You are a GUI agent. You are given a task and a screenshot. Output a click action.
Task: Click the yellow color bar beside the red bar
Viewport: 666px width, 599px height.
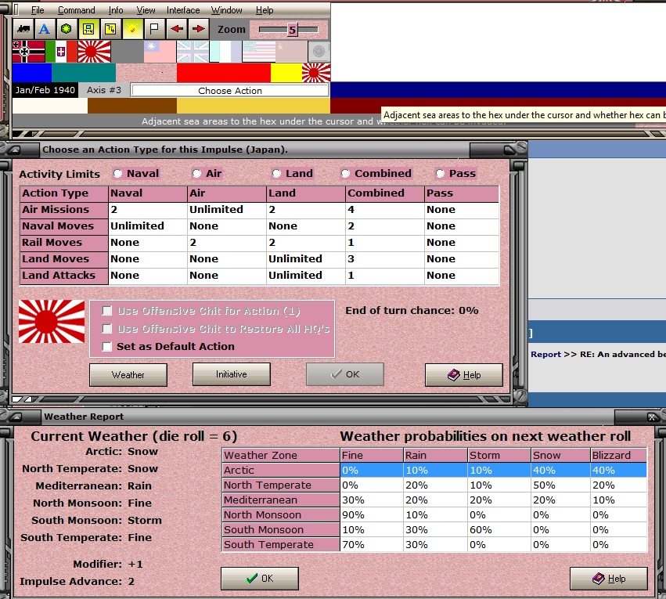[x=286, y=73]
